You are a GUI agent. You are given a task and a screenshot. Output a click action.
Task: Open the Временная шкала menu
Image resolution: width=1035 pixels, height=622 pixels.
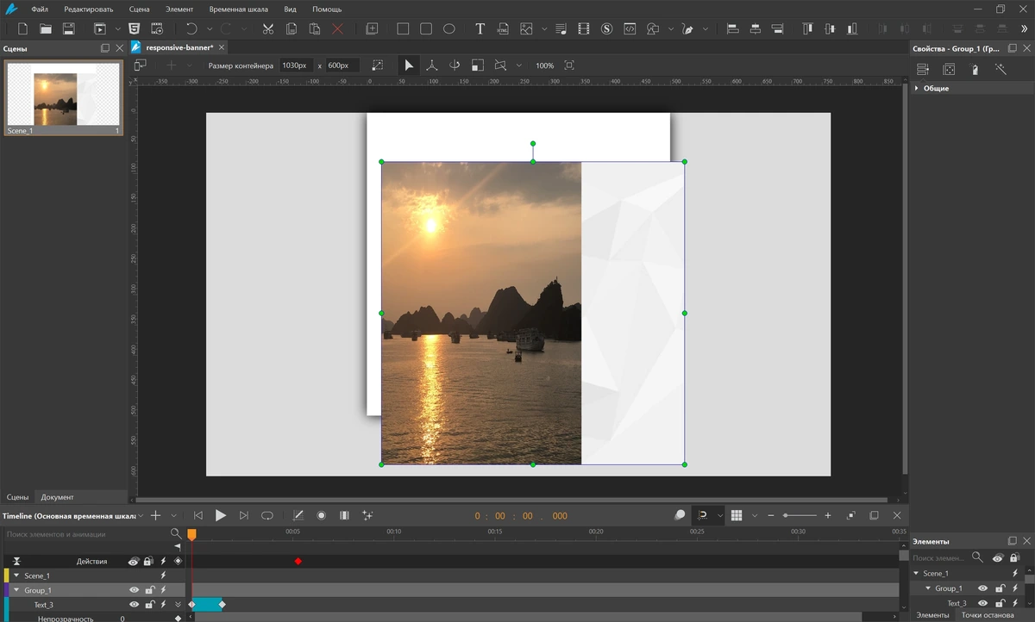pos(238,9)
